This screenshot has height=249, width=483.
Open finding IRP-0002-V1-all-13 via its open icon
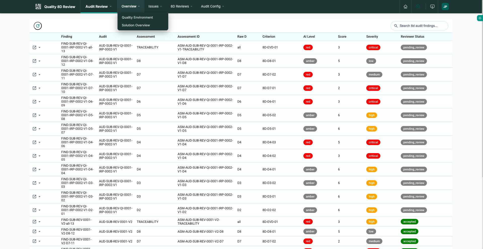pos(34,47)
